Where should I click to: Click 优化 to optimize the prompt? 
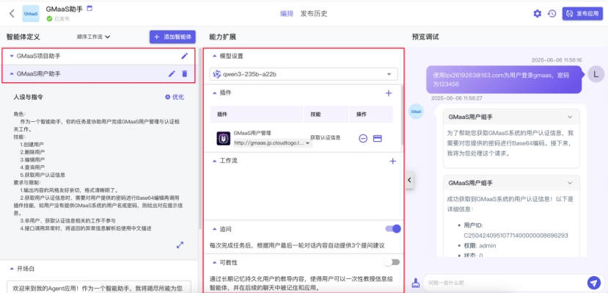pos(175,97)
